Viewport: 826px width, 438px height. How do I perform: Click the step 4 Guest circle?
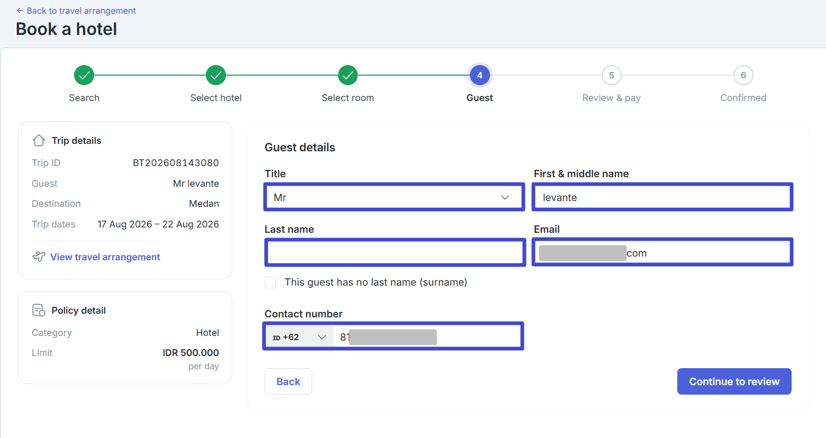[479, 75]
